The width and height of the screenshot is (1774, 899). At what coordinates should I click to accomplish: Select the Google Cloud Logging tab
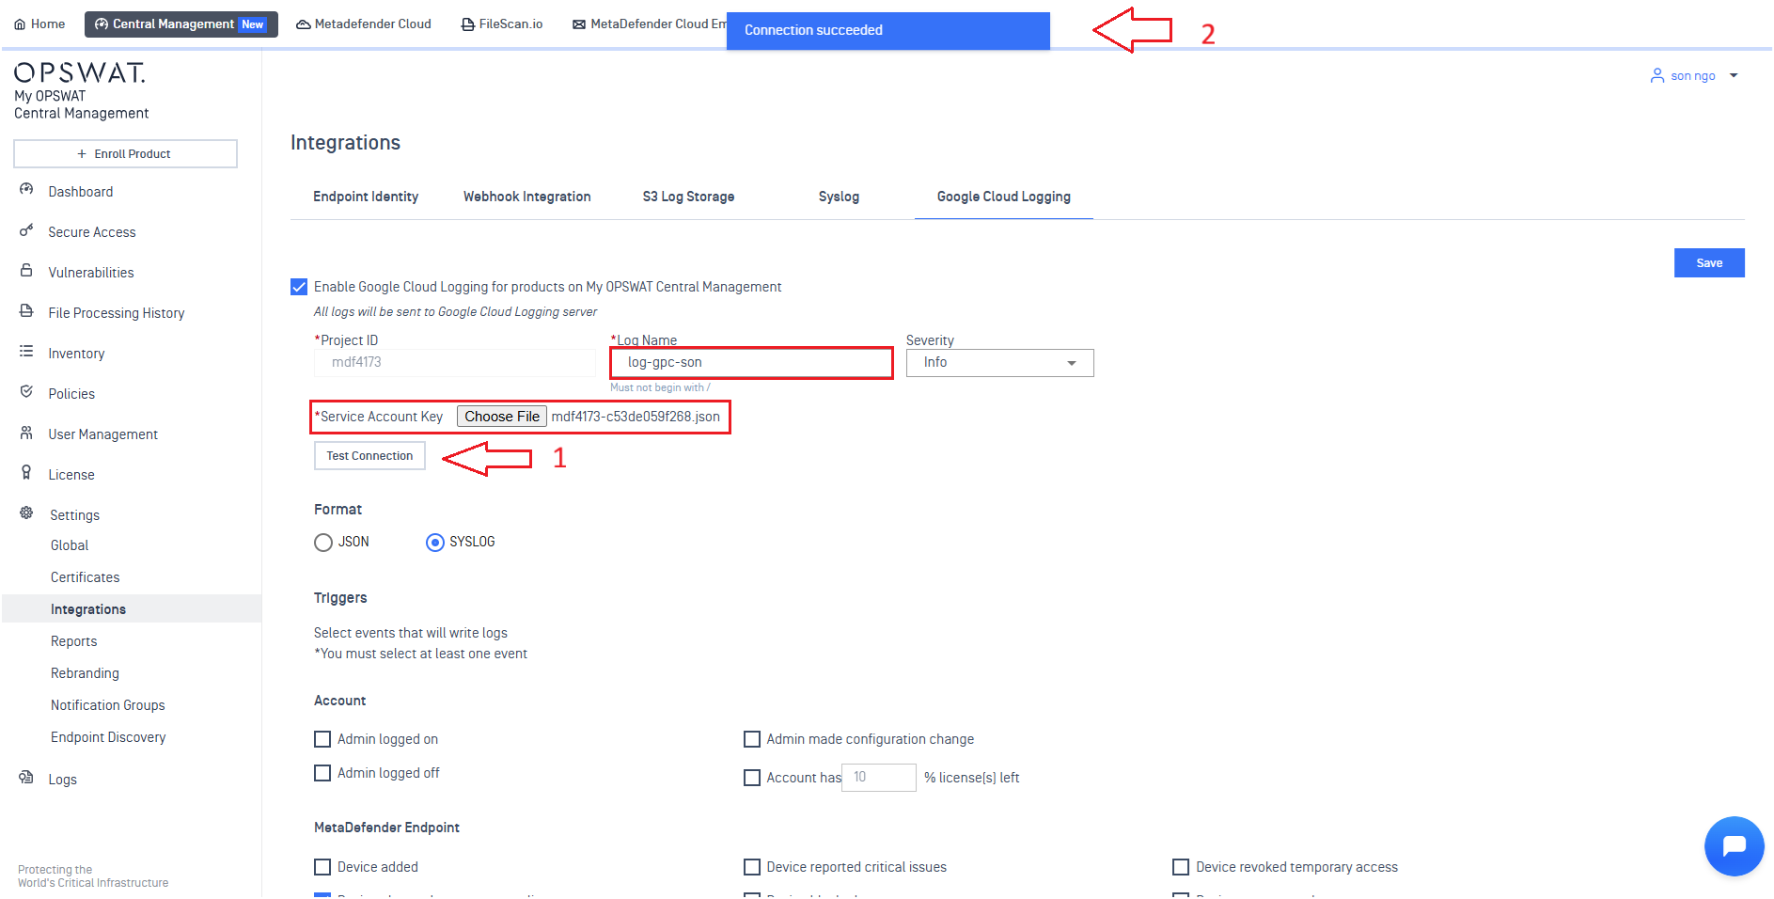pos(1004,197)
